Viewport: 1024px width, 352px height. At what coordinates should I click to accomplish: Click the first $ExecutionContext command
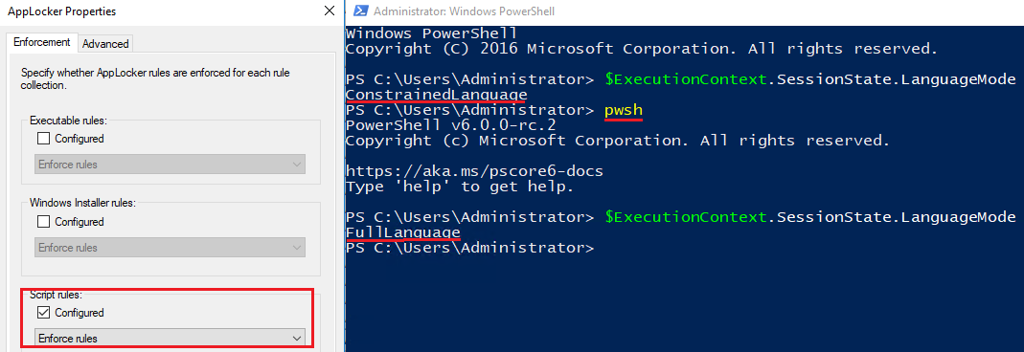tap(810, 79)
